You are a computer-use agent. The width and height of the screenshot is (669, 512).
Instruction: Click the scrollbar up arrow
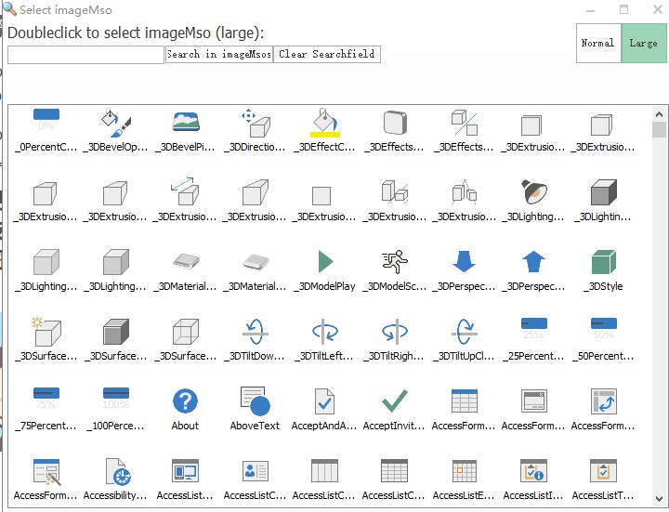point(659,114)
